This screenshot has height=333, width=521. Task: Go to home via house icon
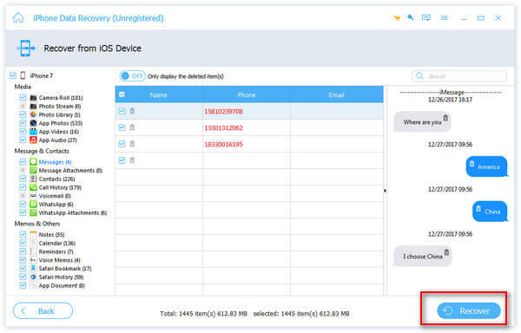pos(18,18)
